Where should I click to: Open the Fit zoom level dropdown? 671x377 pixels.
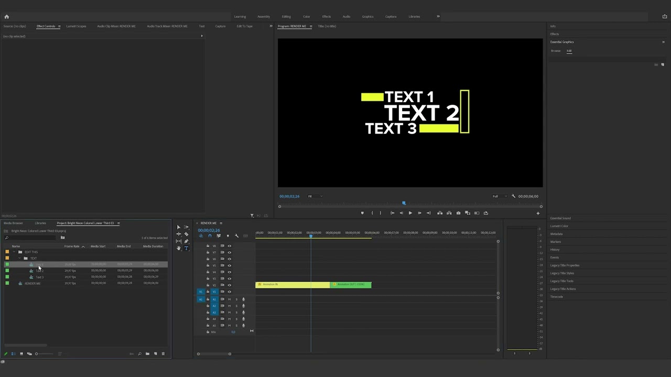coord(315,196)
